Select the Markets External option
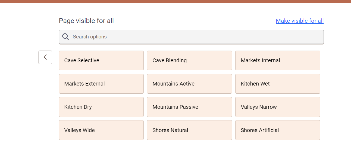Image resolution: width=351 pixels, height=164 pixels. tap(101, 84)
